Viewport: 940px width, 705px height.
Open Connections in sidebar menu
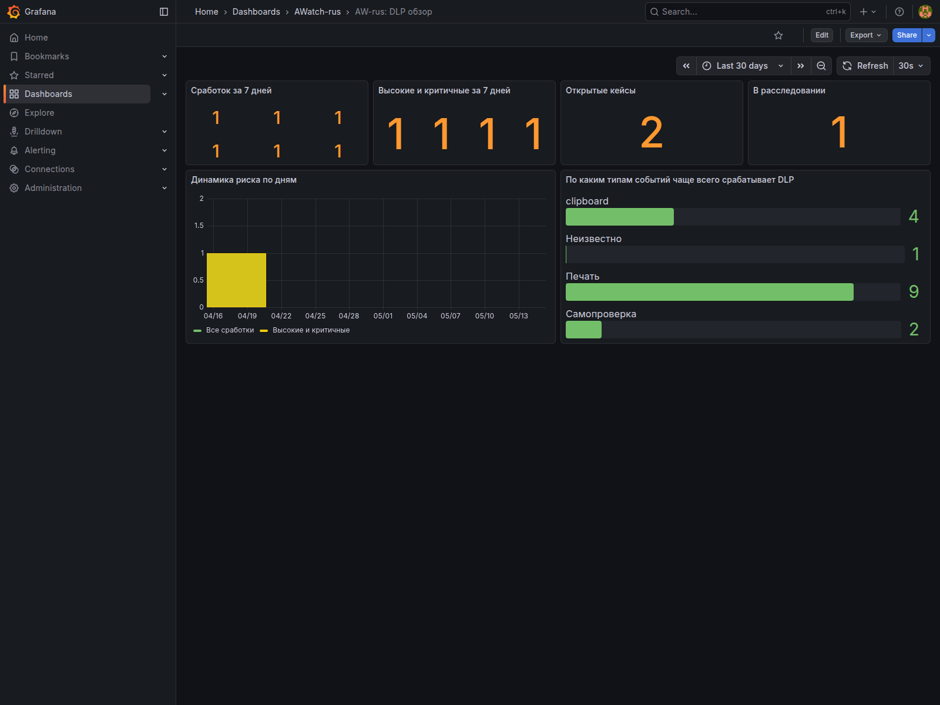click(49, 169)
